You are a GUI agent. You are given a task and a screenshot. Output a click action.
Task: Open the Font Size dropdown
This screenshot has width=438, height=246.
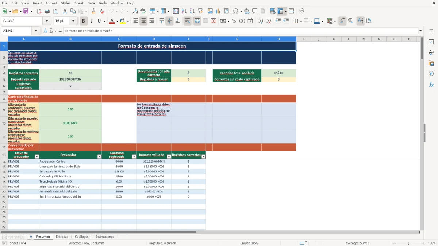(73, 21)
